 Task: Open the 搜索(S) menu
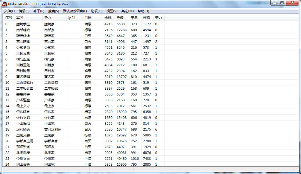coord(54,11)
